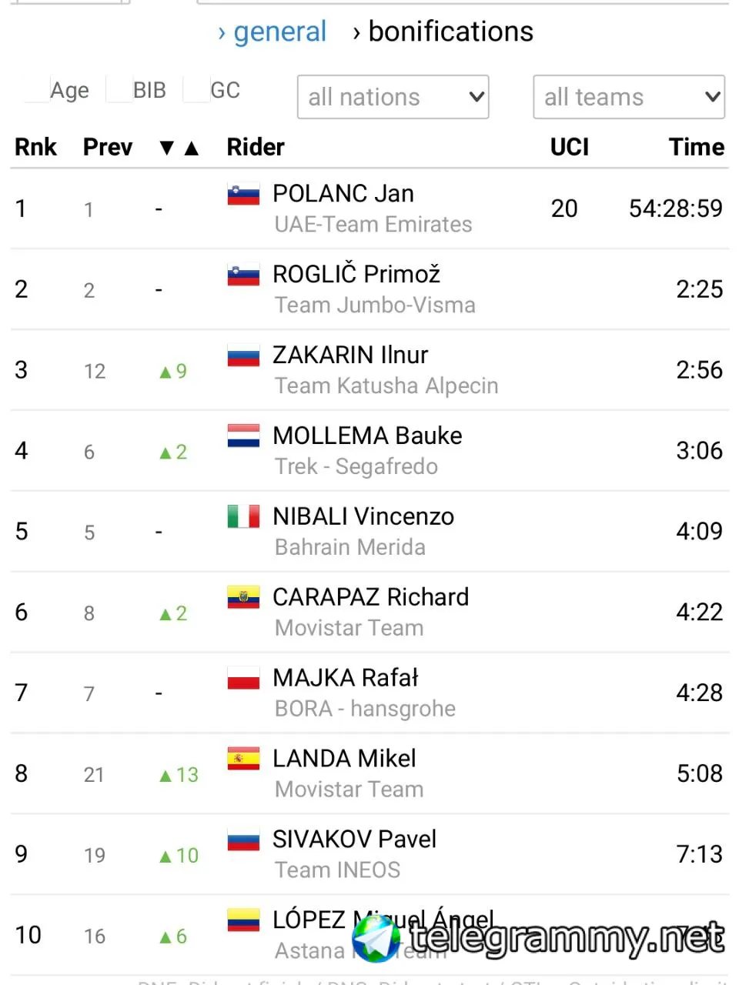739x985 pixels.
Task: Click the Slovenian flag beside POLANC Jan
Action: tap(243, 194)
